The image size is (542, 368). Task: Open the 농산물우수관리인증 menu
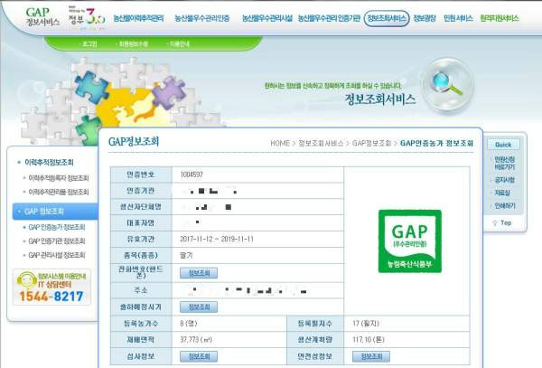tap(202, 18)
